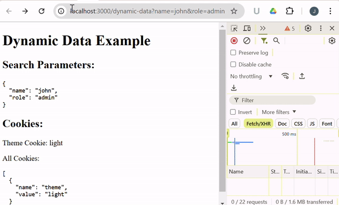Viewport: 339px width, 205px height.
Task: Bookmark this page with the star
Action: coord(234,11)
